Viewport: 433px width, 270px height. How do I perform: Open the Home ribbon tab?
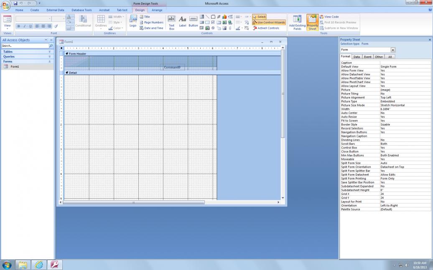[x=19, y=10]
